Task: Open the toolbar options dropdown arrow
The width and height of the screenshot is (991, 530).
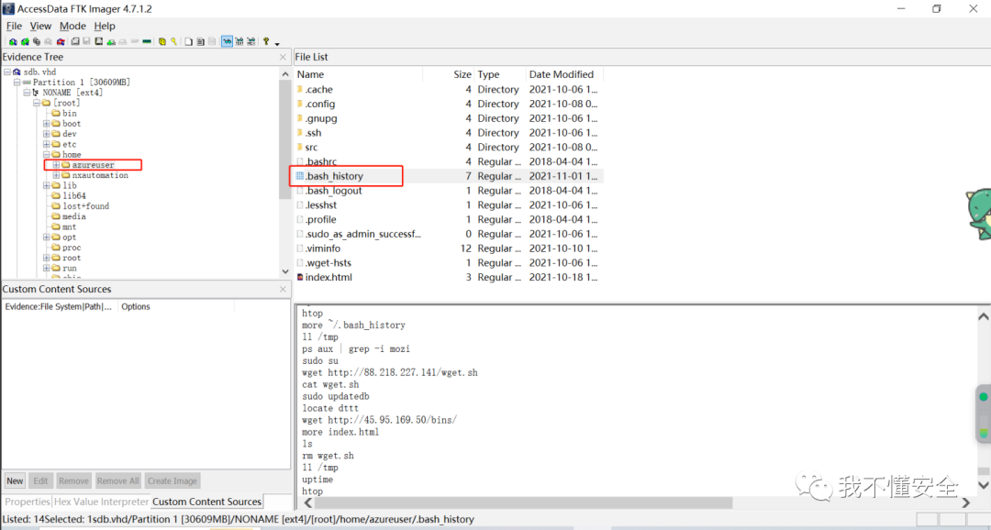Action: point(277,44)
